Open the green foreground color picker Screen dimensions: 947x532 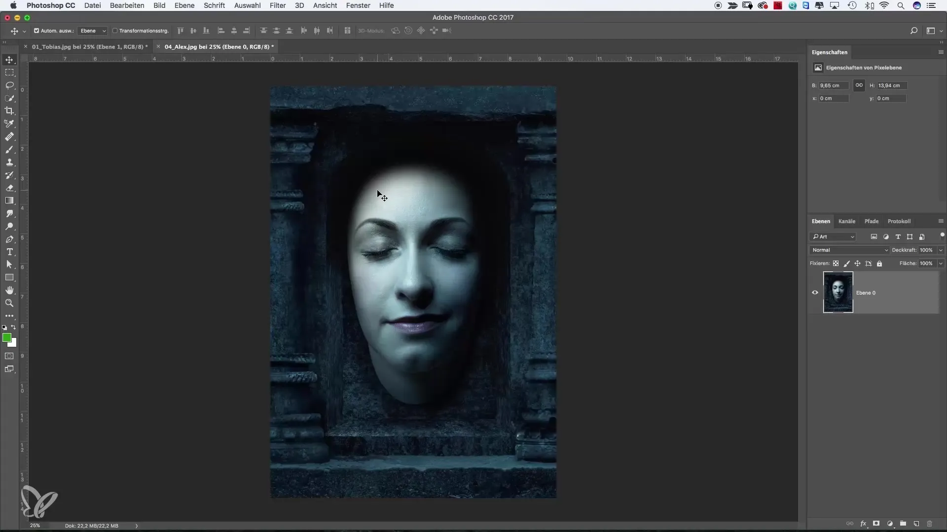6,337
